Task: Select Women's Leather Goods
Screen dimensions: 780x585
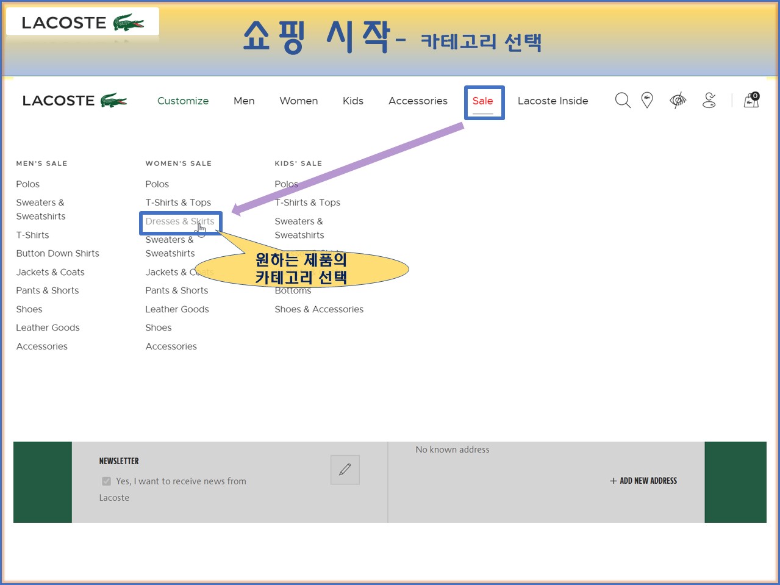Action: point(177,309)
